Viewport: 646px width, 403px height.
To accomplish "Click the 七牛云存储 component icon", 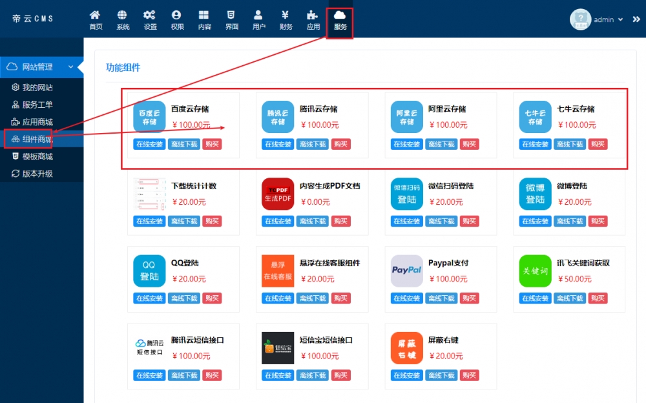I will (535, 117).
